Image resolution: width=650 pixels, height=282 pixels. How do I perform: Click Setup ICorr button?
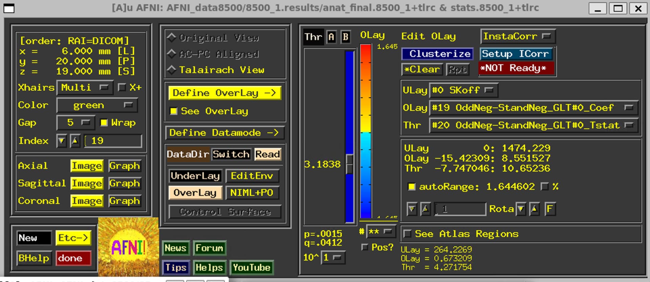516,54
